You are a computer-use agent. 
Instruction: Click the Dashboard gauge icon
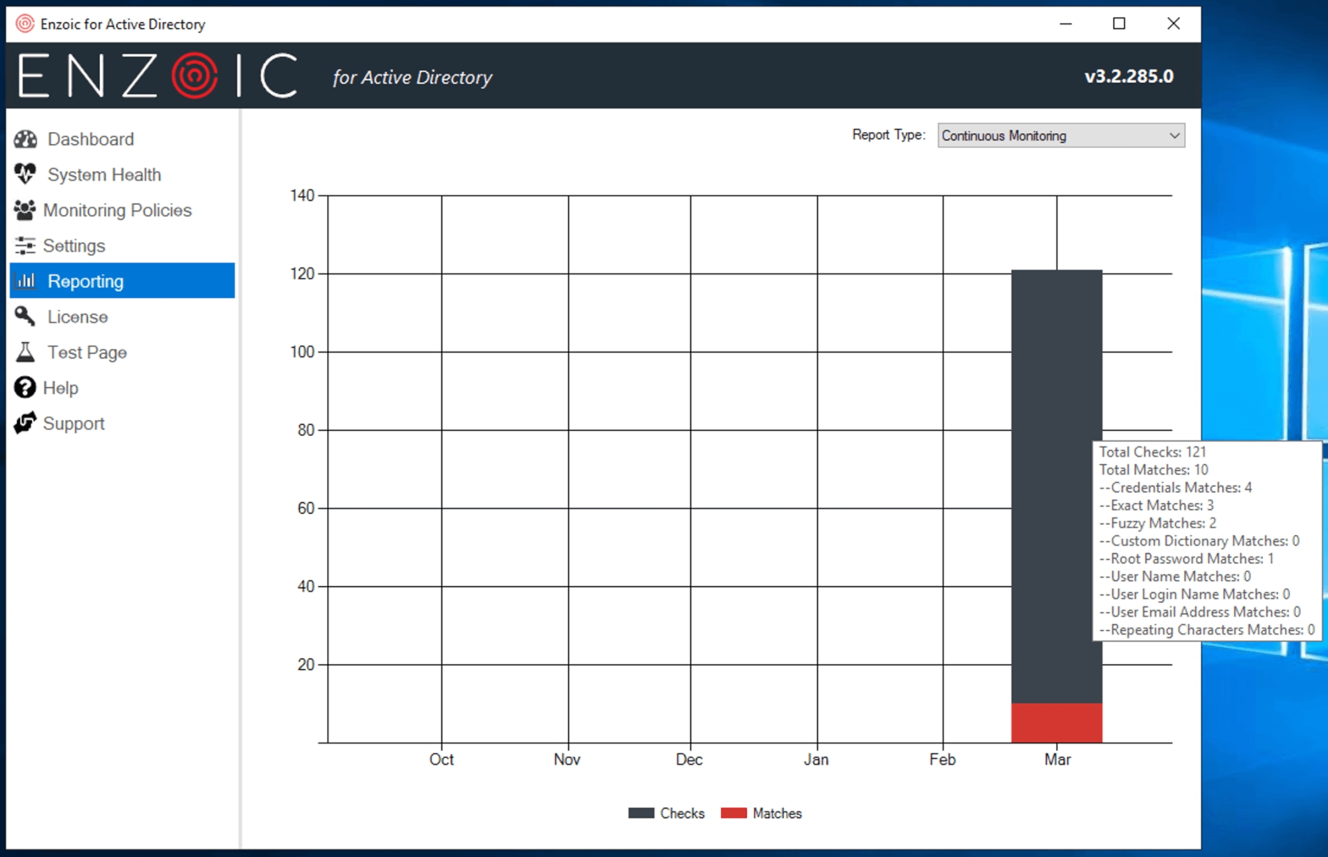[x=25, y=139]
